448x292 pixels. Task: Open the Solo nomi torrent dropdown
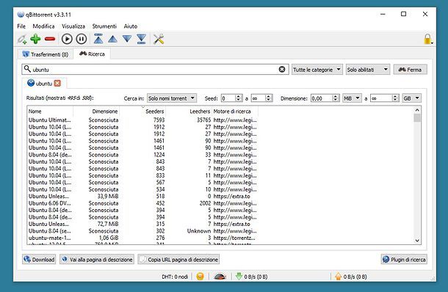[172, 98]
